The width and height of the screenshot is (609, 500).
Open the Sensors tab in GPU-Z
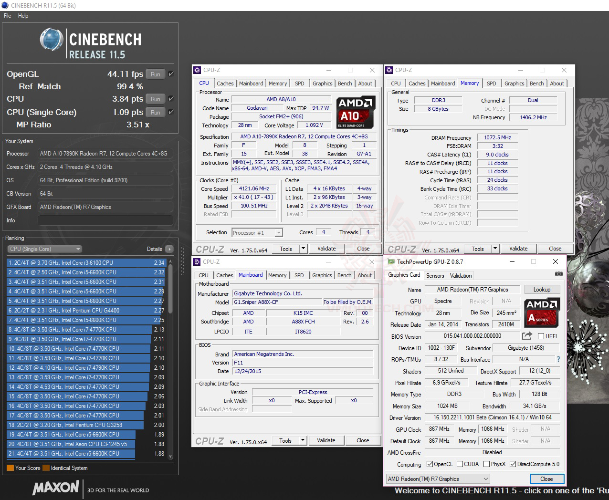[435, 276]
